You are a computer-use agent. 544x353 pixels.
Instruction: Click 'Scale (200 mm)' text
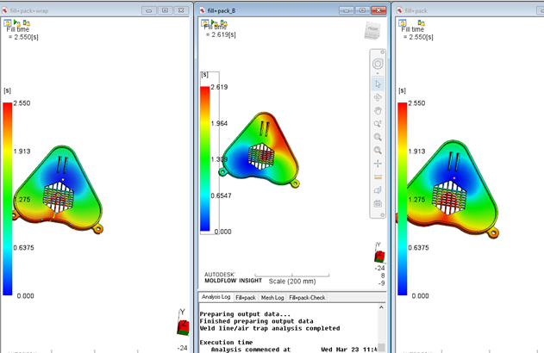(x=292, y=282)
